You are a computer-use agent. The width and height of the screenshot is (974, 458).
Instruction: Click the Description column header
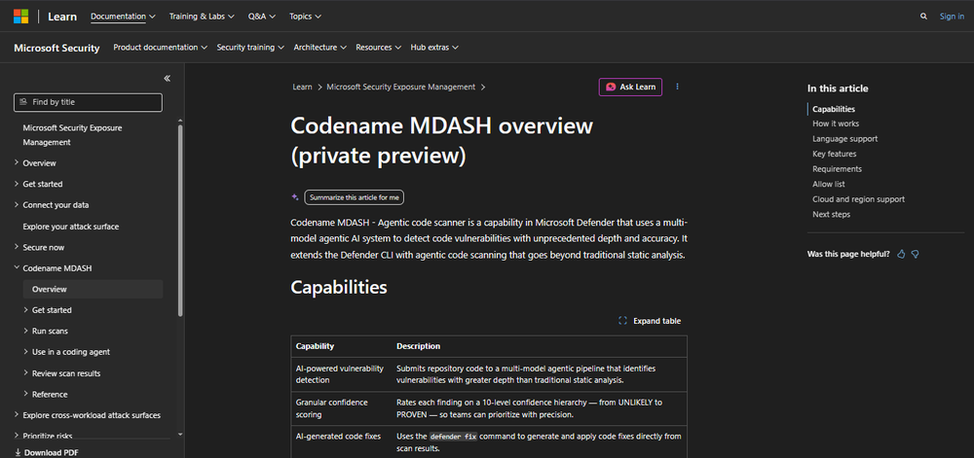(418, 346)
